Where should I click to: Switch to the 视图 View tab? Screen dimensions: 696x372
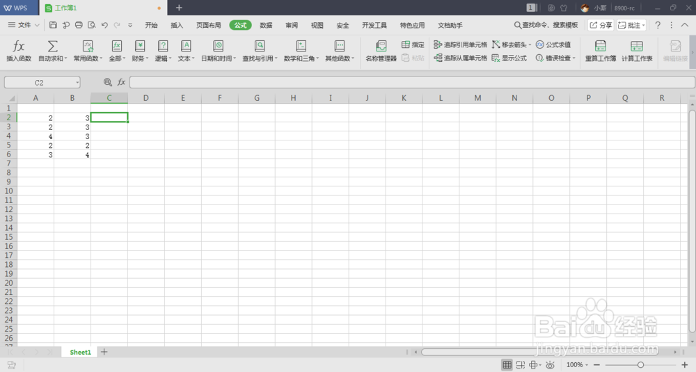(317, 25)
